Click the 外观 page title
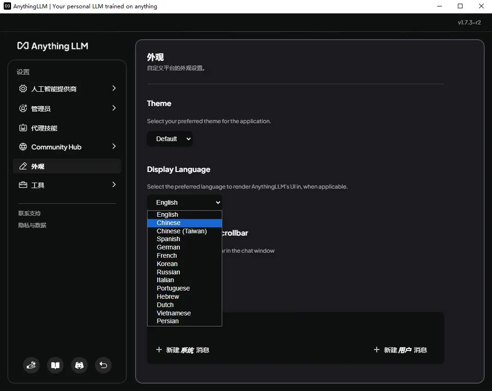 coord(155,57)
